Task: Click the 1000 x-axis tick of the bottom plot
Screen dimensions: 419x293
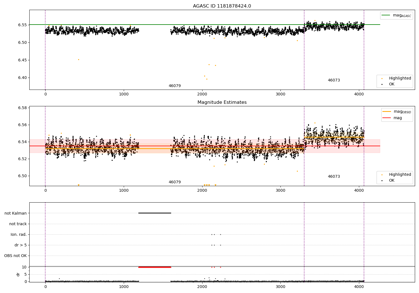Action: click(124, 287)
